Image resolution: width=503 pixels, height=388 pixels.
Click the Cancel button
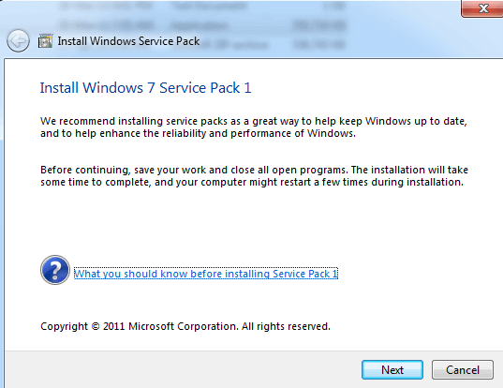tap(463, 369)
